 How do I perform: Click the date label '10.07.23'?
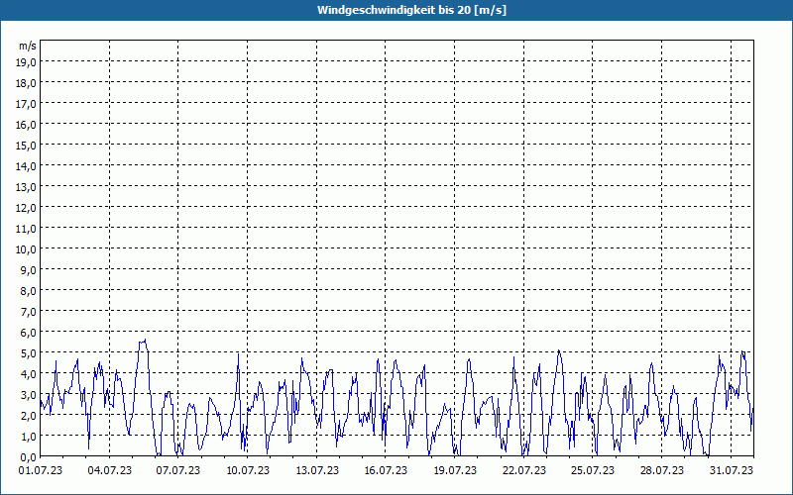coord(248,471)
